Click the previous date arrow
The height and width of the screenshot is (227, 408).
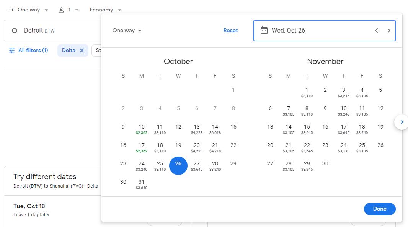tap(377, 31)
